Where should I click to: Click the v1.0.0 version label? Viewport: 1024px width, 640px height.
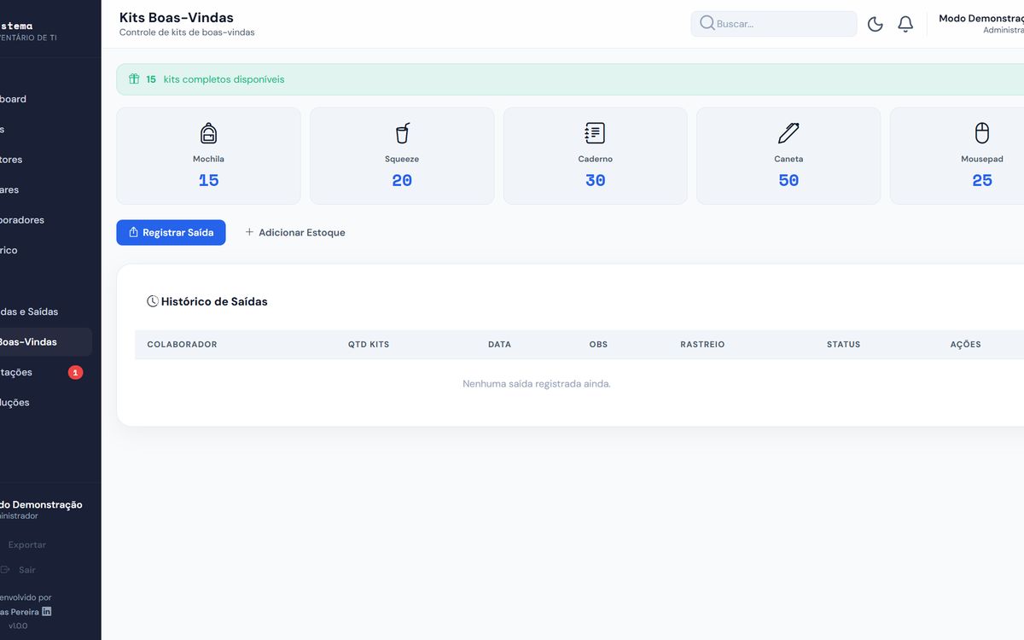coord(18,626)
